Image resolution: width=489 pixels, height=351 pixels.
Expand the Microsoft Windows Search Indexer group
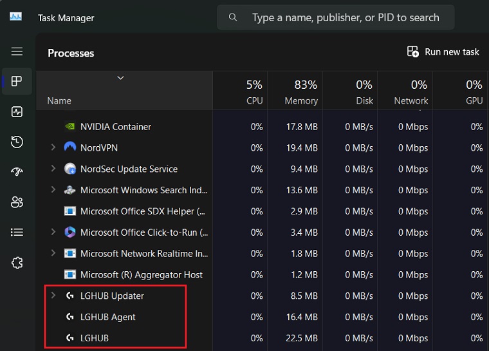pos(53,189)
